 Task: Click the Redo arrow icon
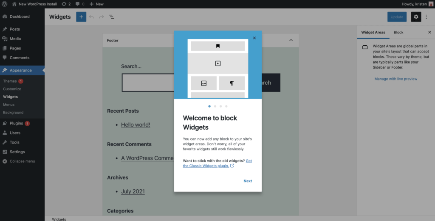(x=102, y=17)
